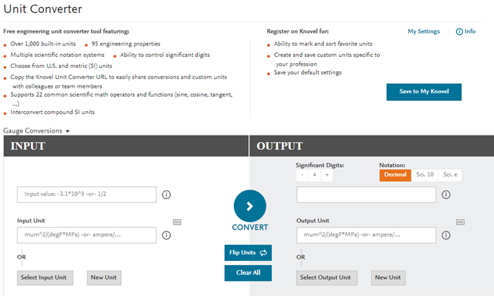Image resolution: width=494 pixels, height=296 pixels.
Task: Click info icon beside Input Unit field
Action: coord(167,236)
